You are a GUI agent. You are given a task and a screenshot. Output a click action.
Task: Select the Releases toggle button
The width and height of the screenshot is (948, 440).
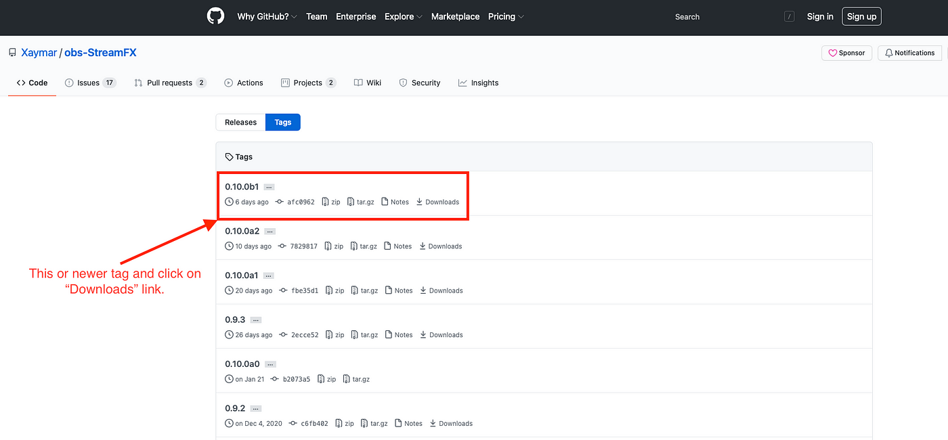(x=240, y=122)
